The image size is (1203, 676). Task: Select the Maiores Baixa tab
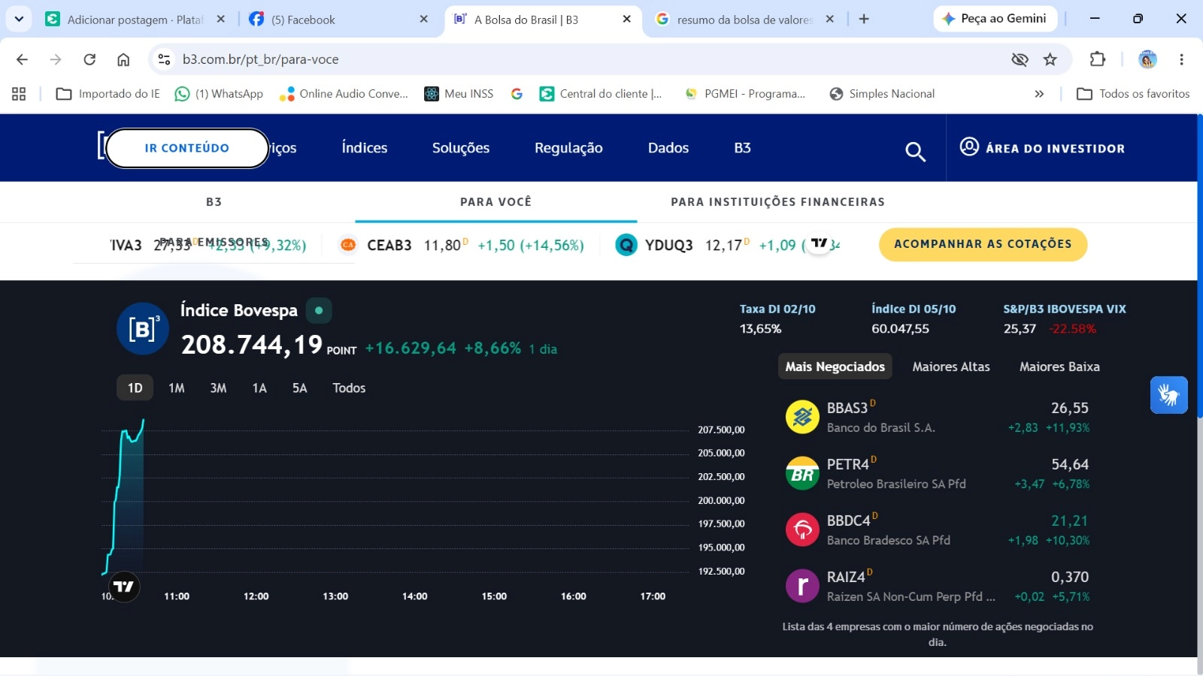tap(1059, 367)
